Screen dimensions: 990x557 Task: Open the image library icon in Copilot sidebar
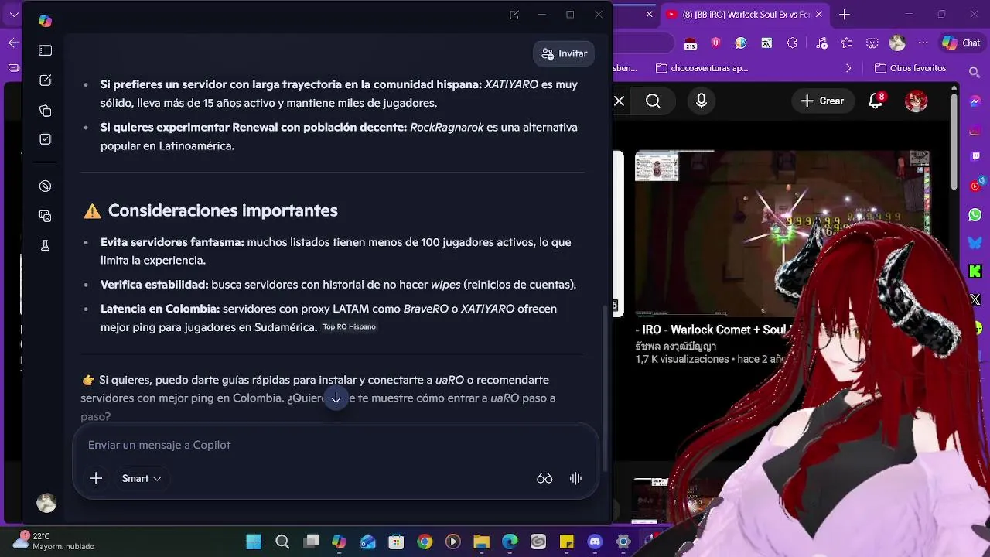[45, 217]
